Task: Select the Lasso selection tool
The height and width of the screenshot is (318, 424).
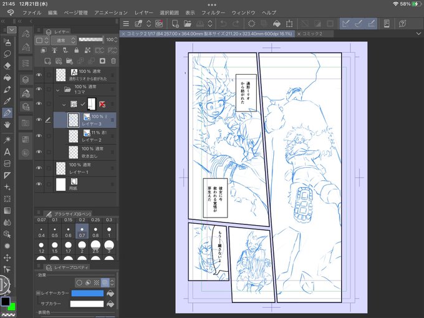Action: [7, 54]
